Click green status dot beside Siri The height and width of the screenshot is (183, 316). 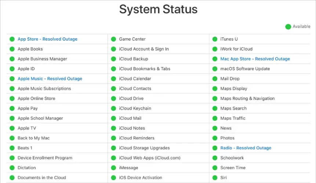[x=215, y=178]
